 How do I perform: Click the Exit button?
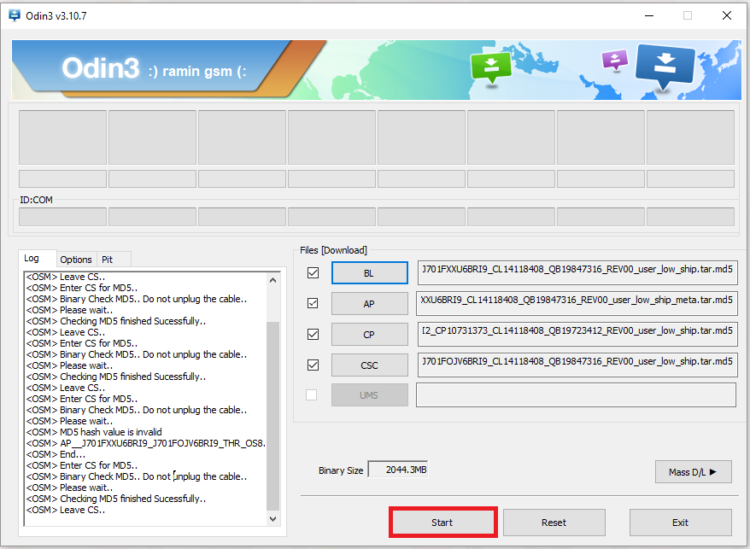coord(680,523)
